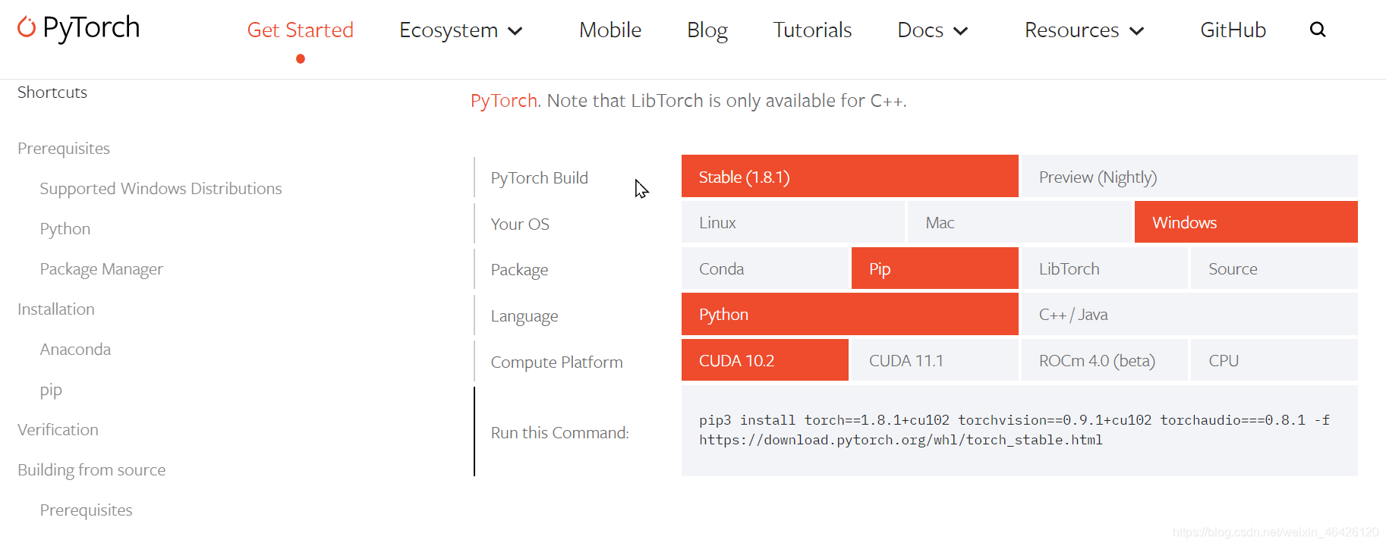Image resolution: width=1386 pixels, height=546 pixels.
Task: Select Preview (Nightly) build
Action: coord(1189,176)
